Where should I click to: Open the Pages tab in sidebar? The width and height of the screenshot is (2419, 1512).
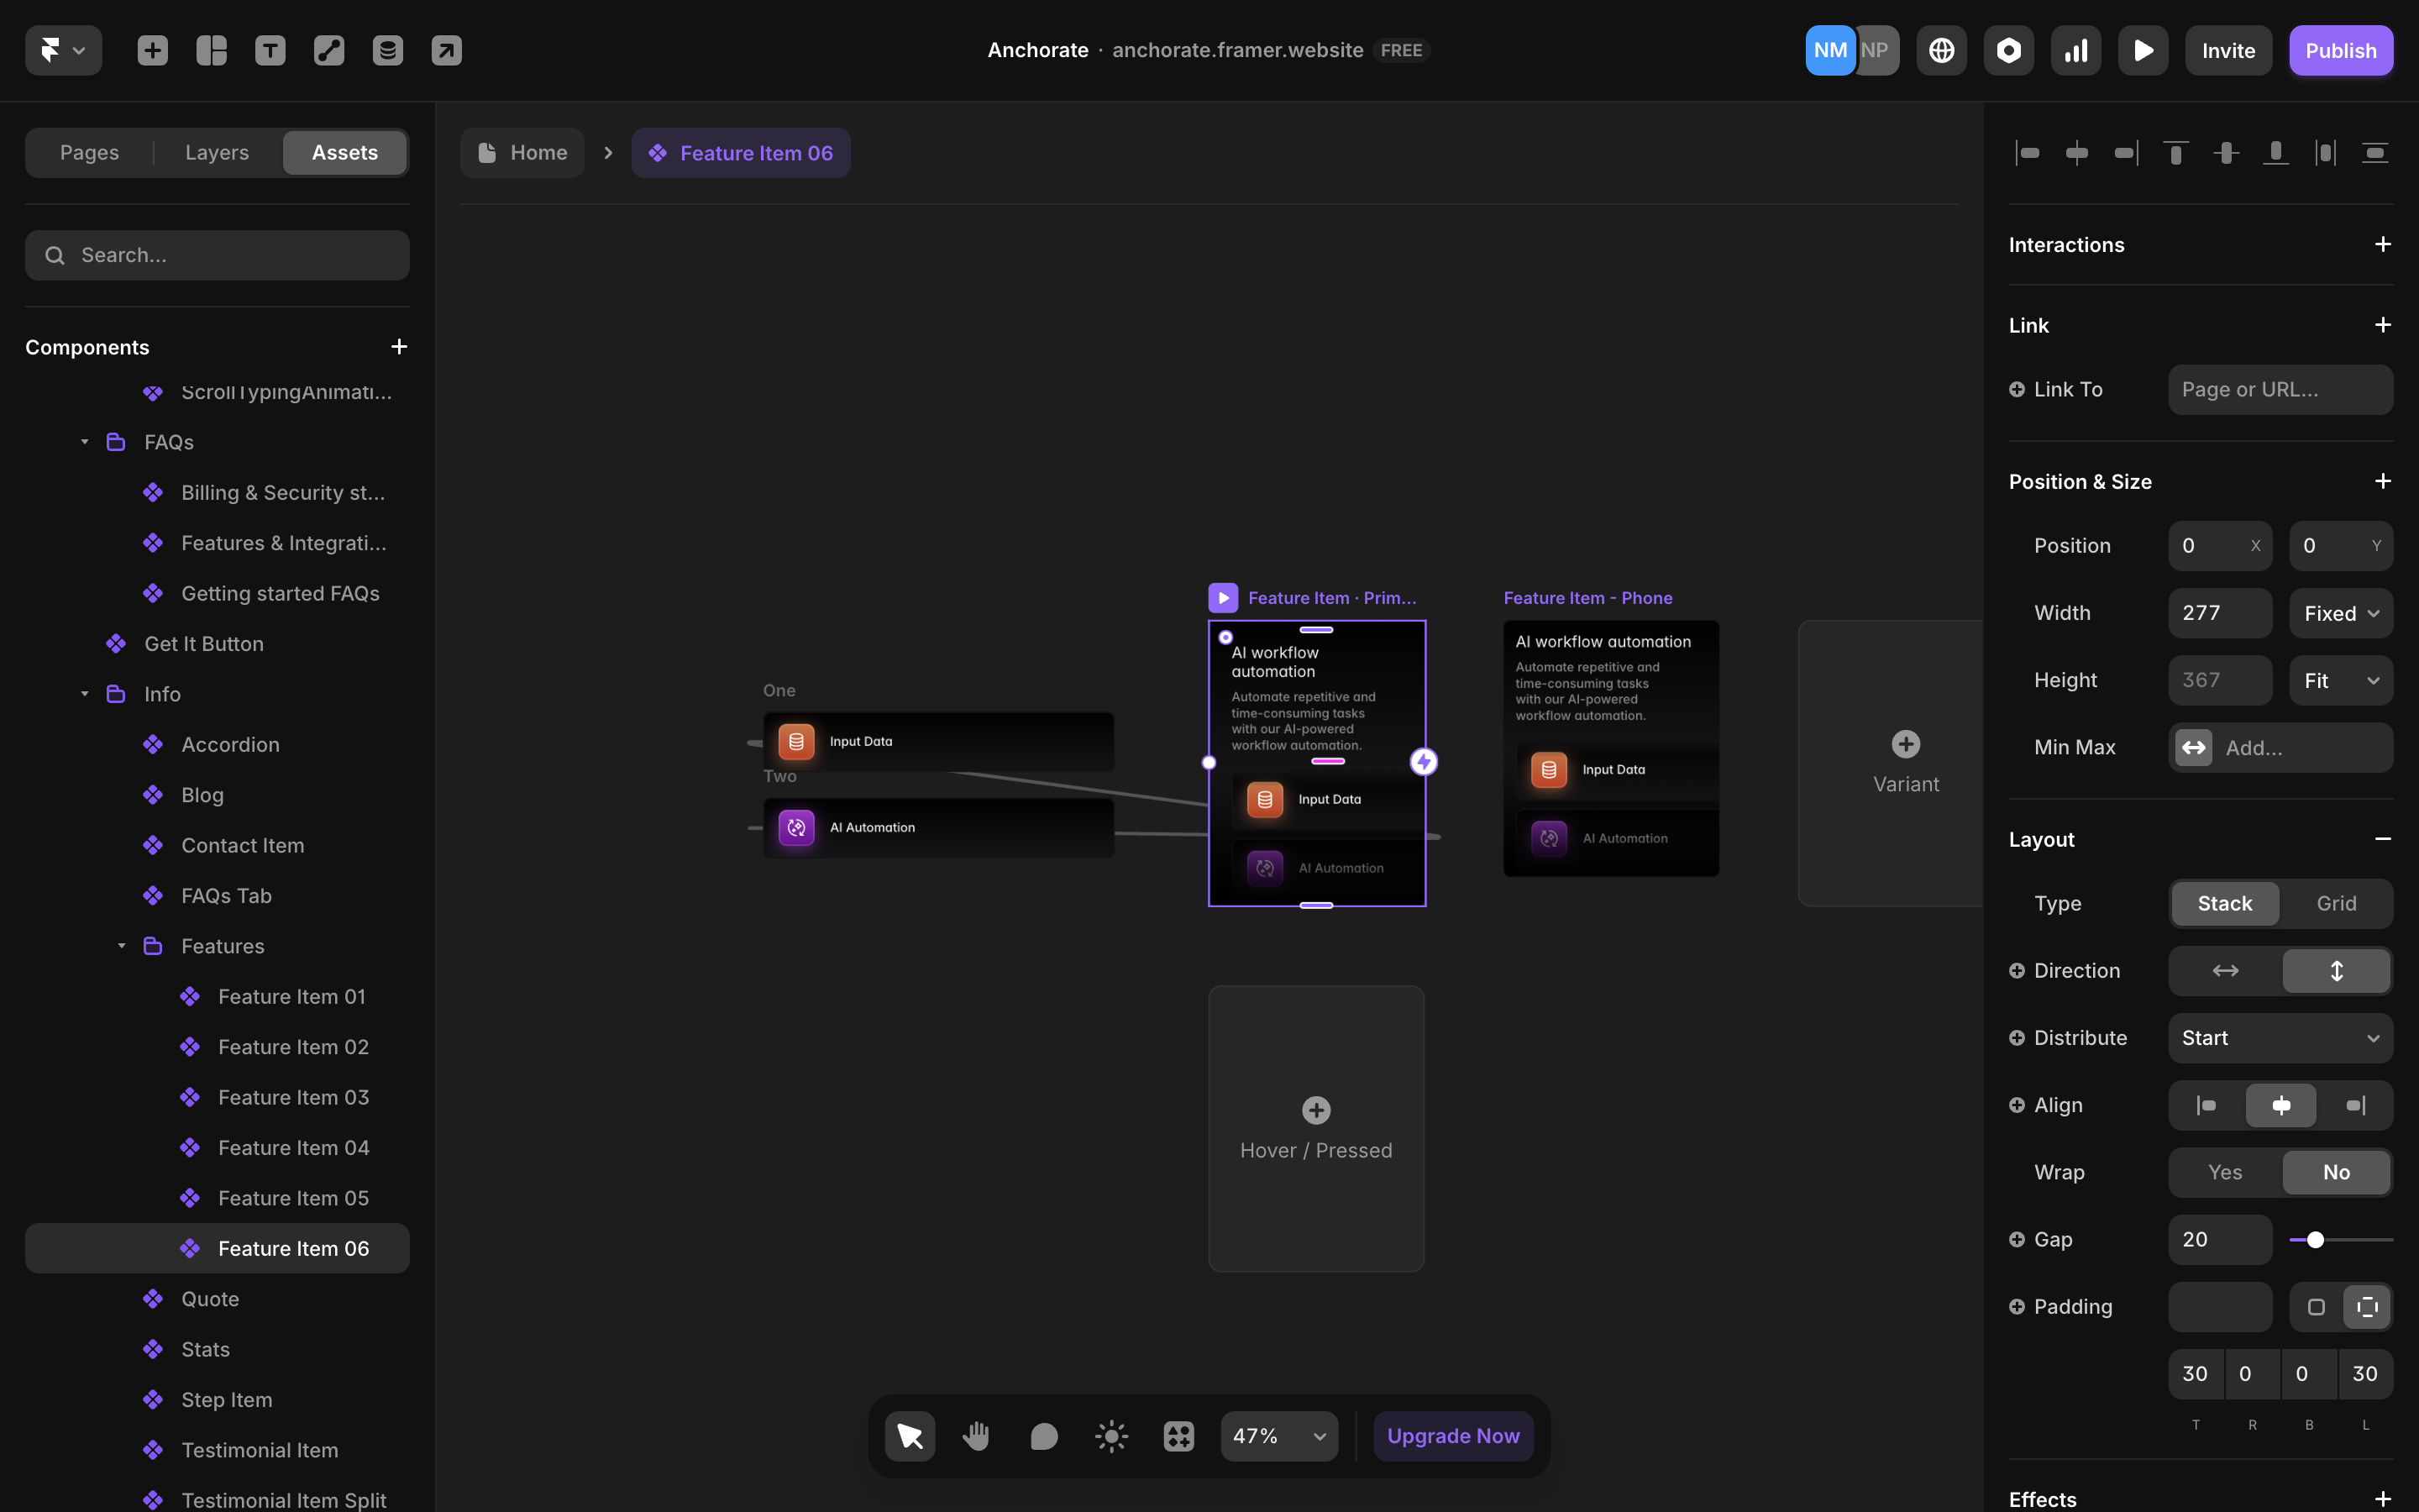89,152
